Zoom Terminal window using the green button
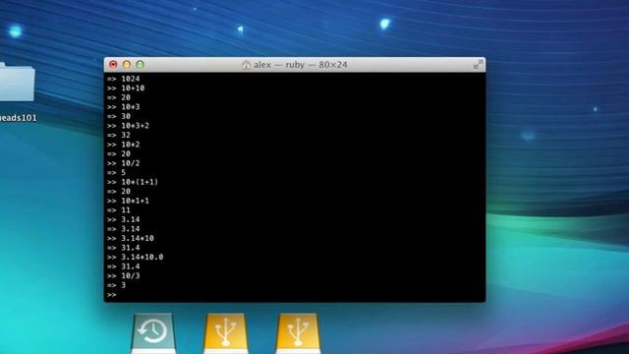The width and height of the screenshot is (629, 354). tap(140, 65)
